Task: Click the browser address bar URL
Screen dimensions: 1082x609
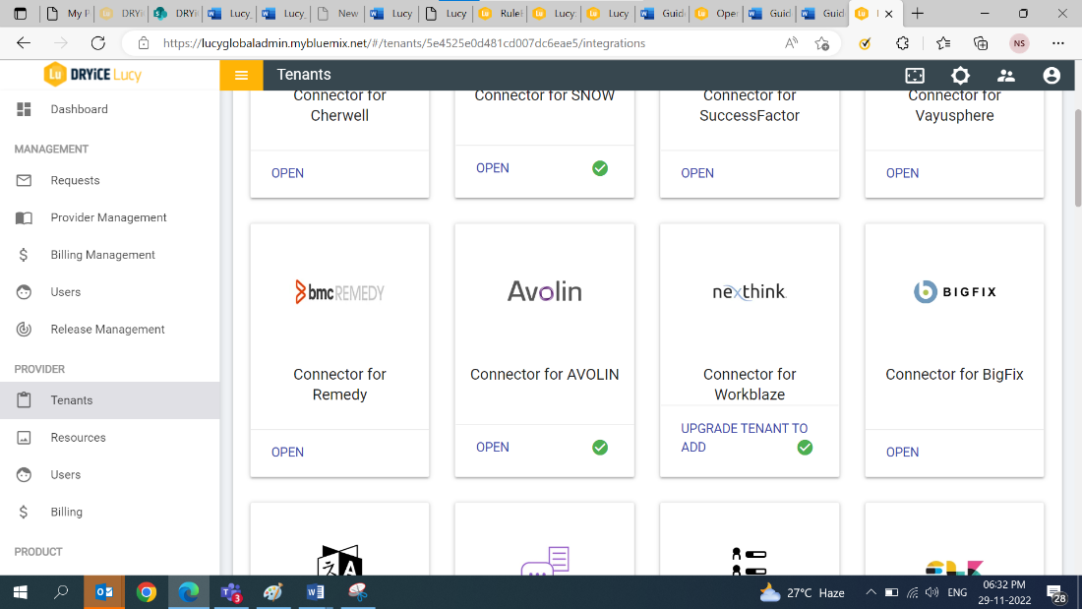Action: [403, 43]
